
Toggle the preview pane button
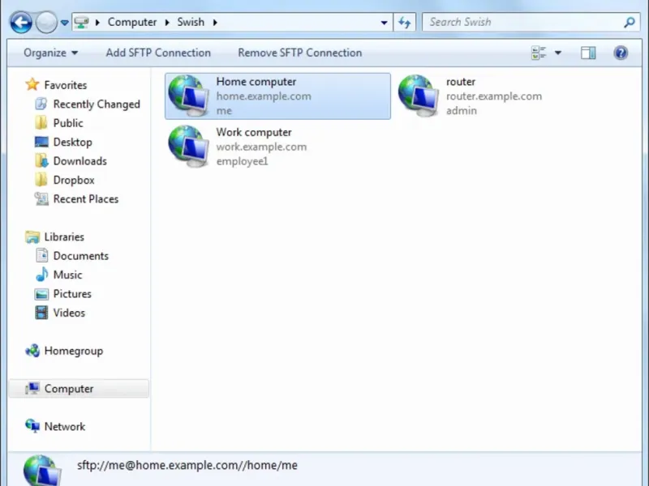point(588,53)
